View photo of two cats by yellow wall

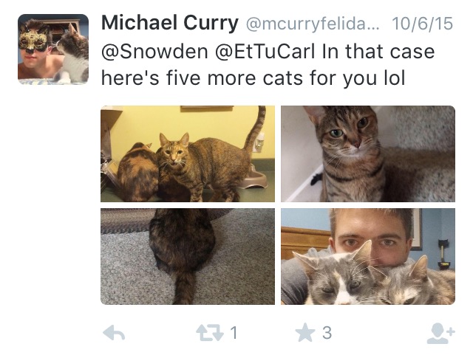188,154
